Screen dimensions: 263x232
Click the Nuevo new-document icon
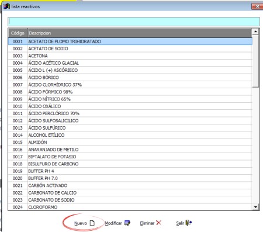[x=92, y=223]
